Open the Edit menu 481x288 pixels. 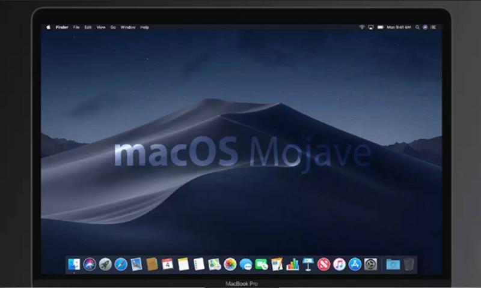click(x=88, y=27)
